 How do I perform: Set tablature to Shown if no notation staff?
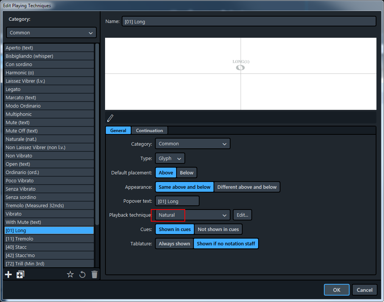coord(226,243)
